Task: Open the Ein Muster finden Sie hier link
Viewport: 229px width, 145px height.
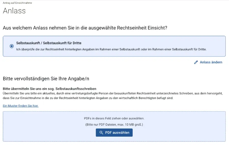Action: point(21,106)
